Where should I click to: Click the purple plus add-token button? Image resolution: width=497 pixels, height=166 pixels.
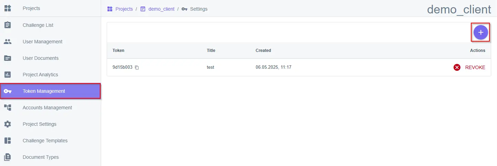pyautogui.click(x=480, y=32)
